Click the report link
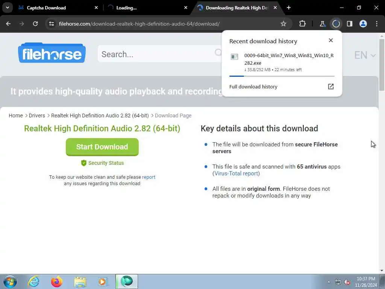This screenshot has height=289, width=385. [x=149, y=177]
